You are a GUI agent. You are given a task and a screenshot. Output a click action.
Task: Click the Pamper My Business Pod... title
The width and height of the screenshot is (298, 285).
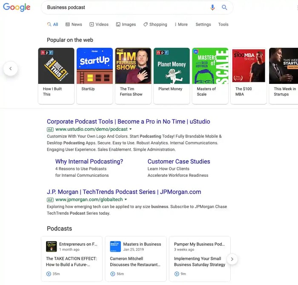199,244
